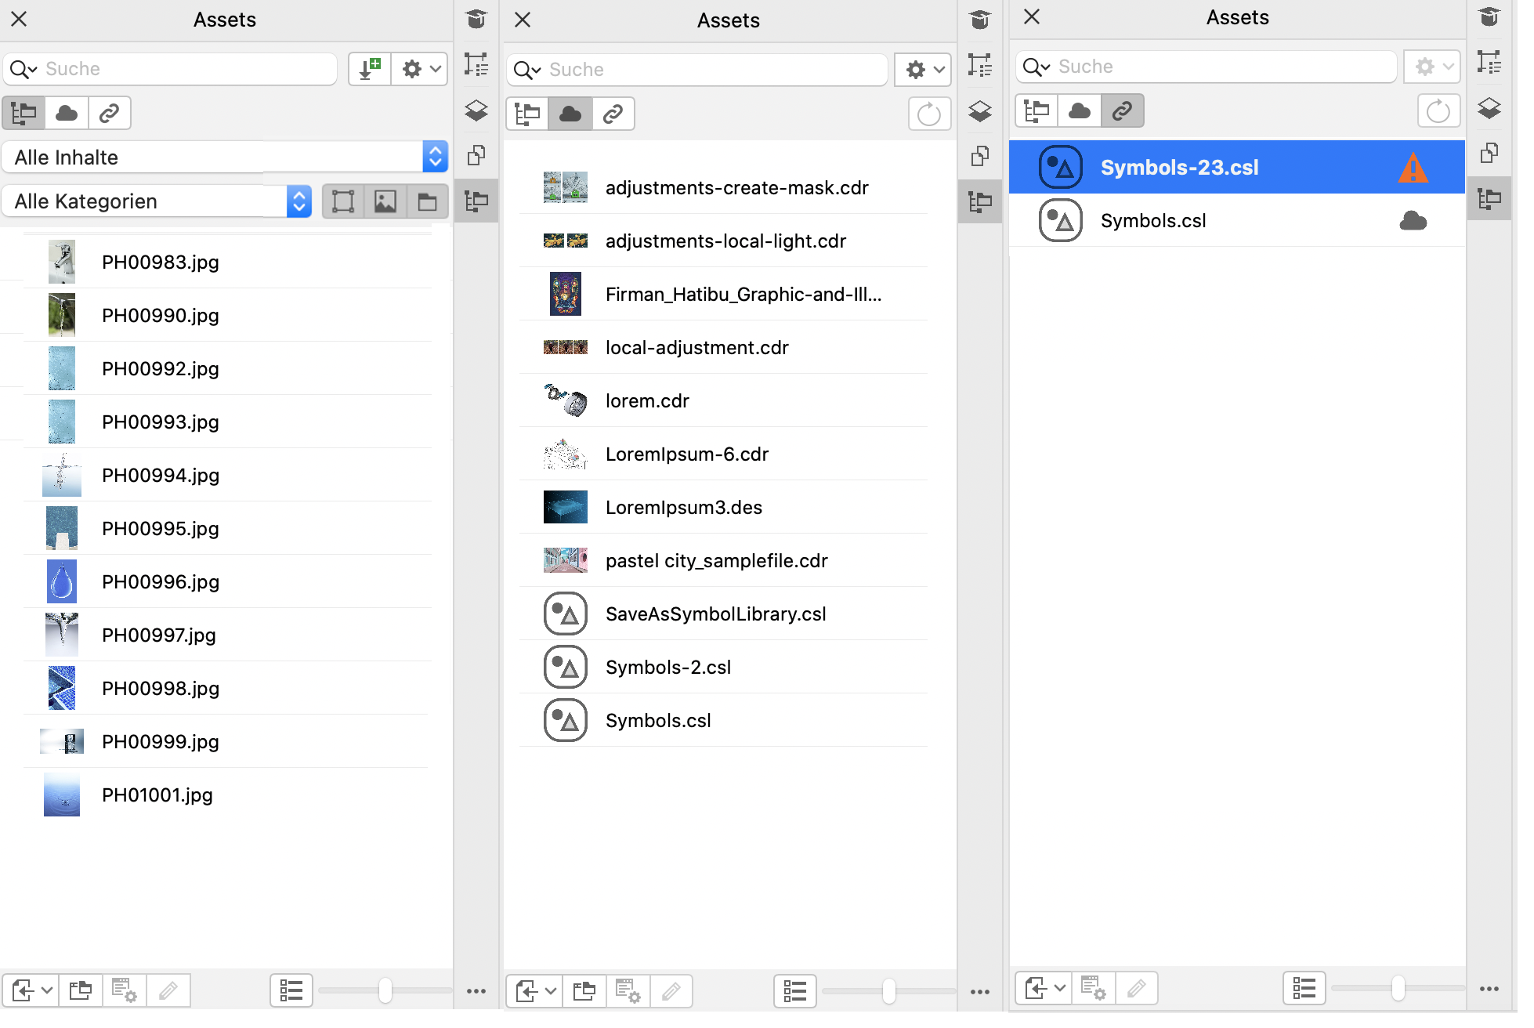Click the refresh icon in middle Assets panel

928,114
